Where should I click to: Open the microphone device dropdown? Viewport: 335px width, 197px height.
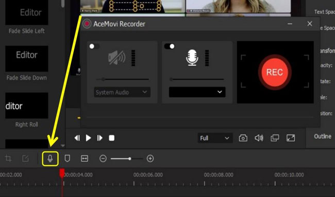(x=197, y=92)
